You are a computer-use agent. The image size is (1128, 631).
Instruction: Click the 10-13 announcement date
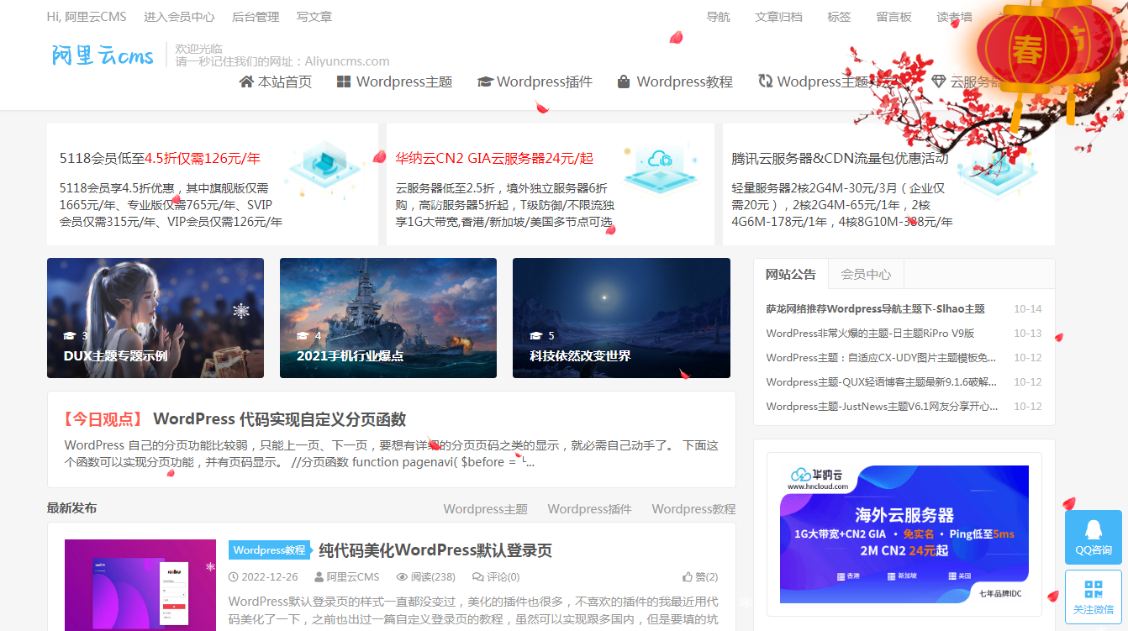(1027, 334)
